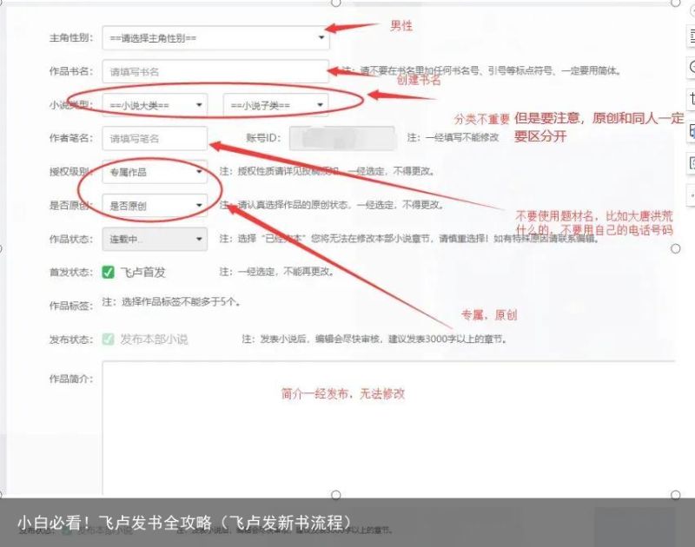Expand the 小说大类 main category dropdown
Image resolution: width=695 pixels, height=547 pixels.
click(155, 105)
